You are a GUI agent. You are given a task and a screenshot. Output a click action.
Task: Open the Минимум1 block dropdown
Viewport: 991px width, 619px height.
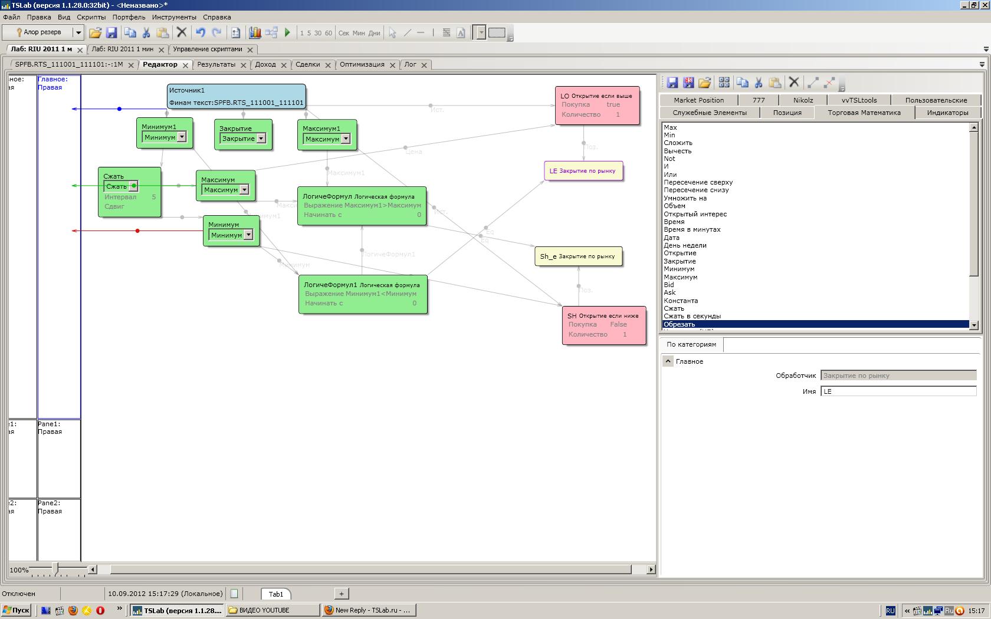182,137
